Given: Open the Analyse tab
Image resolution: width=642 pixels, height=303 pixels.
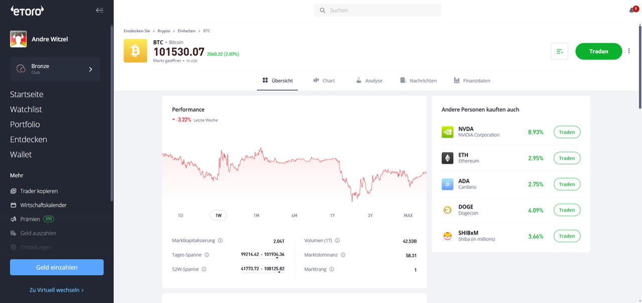Looking at the screenshot, I should tap(369, 80).
